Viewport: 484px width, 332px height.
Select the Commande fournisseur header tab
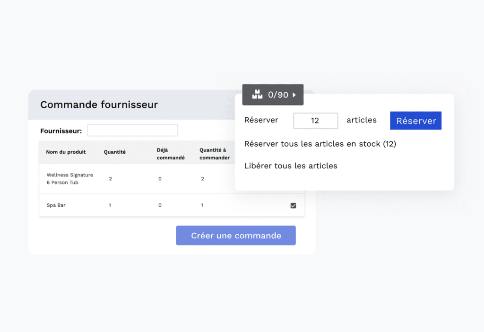[98, 105]
